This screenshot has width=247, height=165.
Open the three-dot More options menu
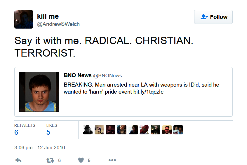112,160
